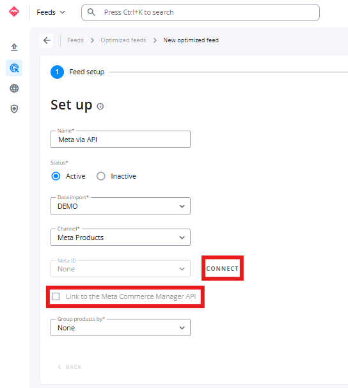Viewport: 348px width, 388px height.
Task: Focus the Name field containing Meta via API
Action: [120, 140]
